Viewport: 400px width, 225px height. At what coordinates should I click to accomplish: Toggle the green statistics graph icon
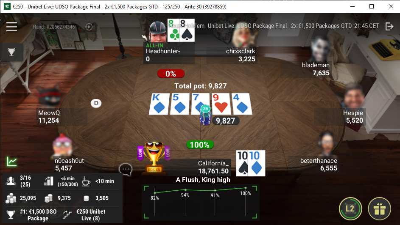click(12, 162)
